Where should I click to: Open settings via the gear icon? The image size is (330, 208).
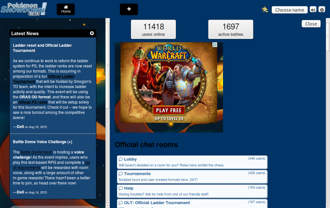pos(322,10)
